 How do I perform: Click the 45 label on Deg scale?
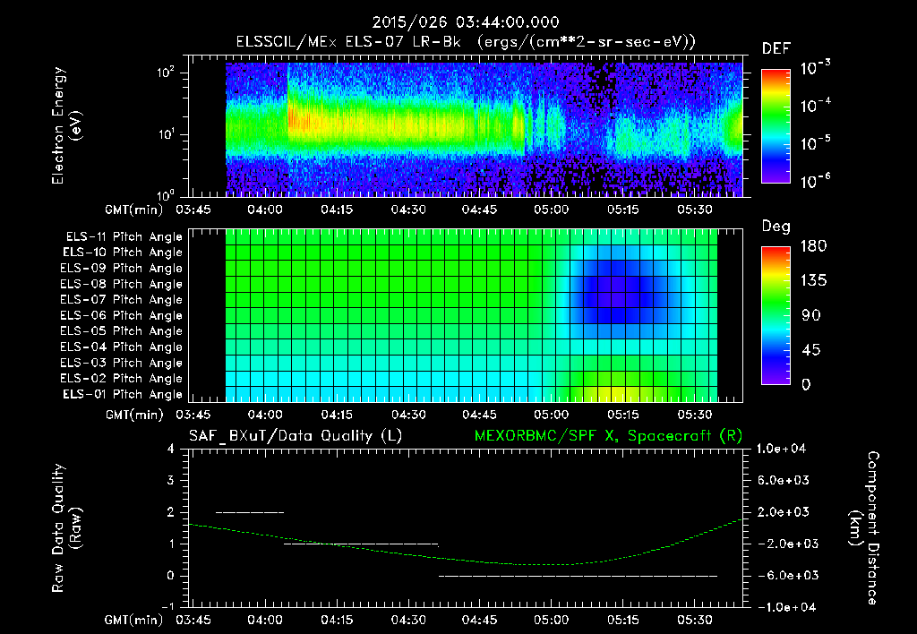coord(810,350)
